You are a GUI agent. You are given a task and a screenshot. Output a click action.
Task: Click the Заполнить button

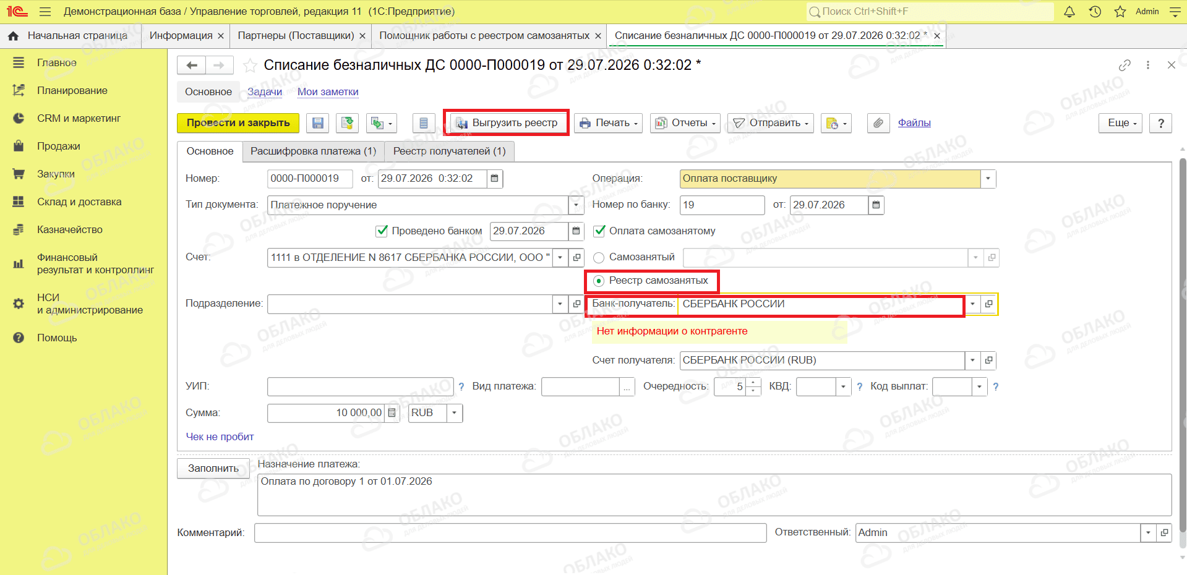213,469
